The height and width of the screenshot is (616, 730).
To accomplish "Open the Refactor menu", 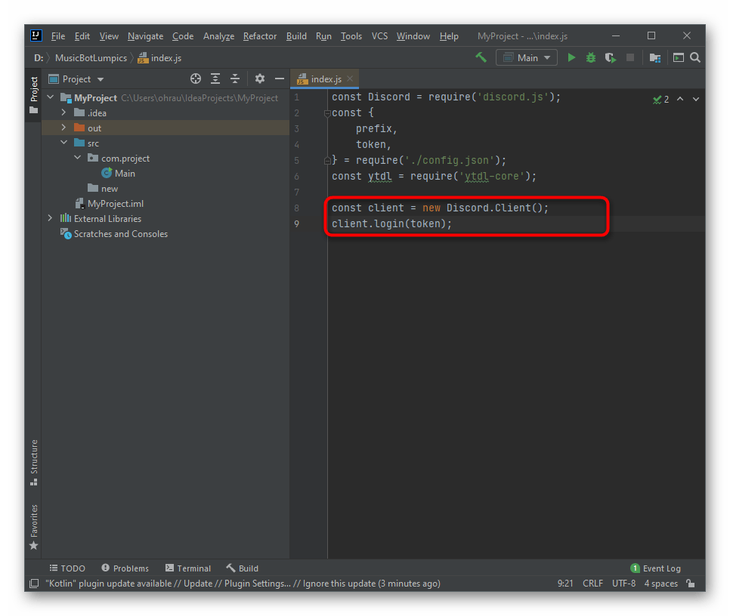I will click(x=259, y=36).
